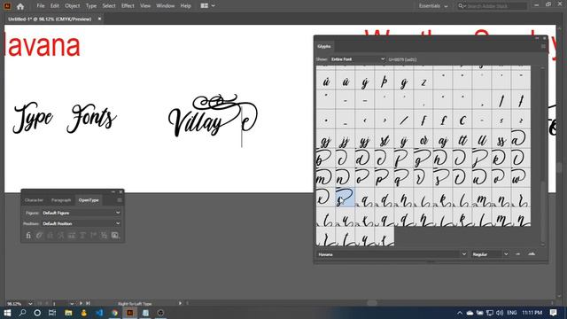Select the highlighted swash s glyph
The image size is (567, 319).
coord(345,197)
